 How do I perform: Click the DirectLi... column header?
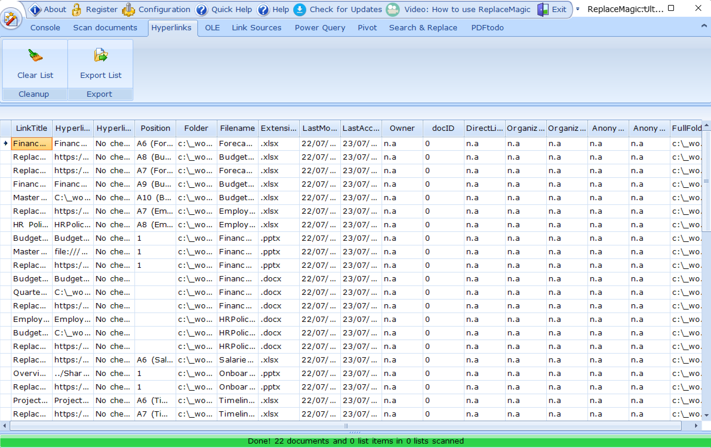[x=484, y=128]
